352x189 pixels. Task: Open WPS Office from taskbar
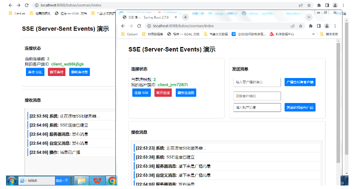[97, 180]
